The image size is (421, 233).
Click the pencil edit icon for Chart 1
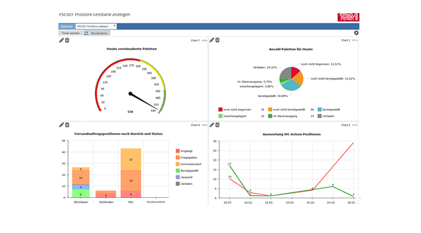pyautogui.click(x=62, y=40)
